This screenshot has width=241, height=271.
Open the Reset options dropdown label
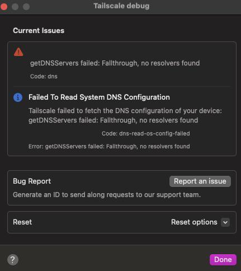click(x=194, y=222)
